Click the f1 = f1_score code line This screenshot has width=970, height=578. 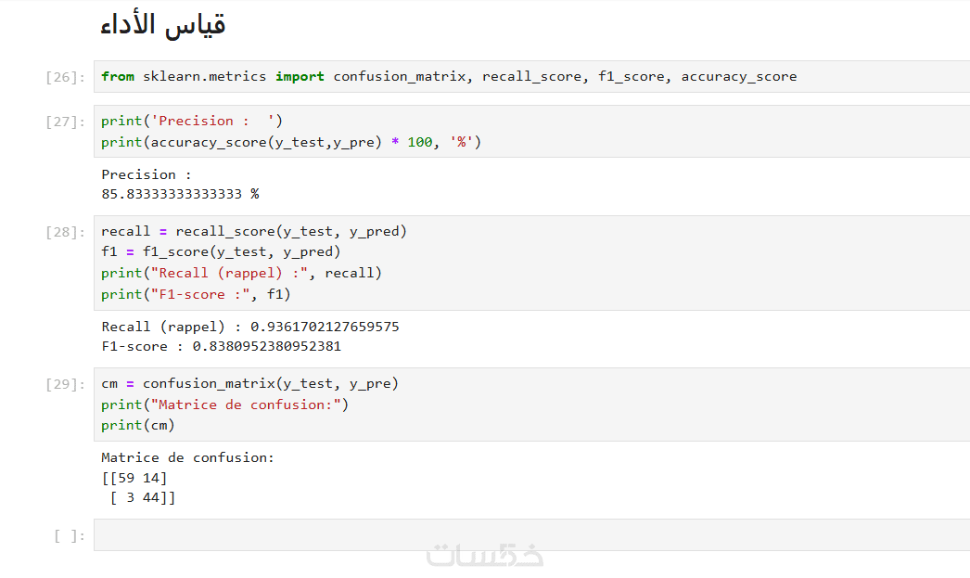221,252
